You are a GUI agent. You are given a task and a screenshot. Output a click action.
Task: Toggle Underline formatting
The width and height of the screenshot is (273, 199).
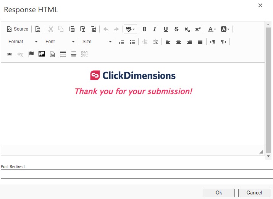[166, 29]
